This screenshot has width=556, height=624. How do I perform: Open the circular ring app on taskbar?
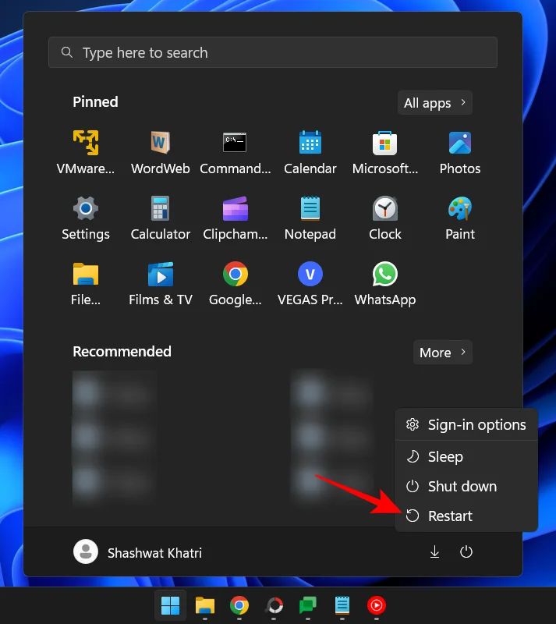(274, 605)
